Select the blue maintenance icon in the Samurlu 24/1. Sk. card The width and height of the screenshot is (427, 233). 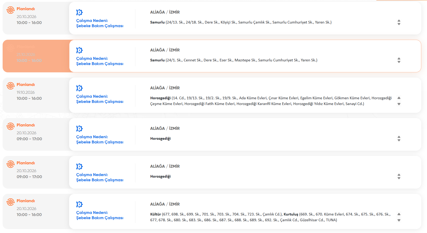pos(79,50)
